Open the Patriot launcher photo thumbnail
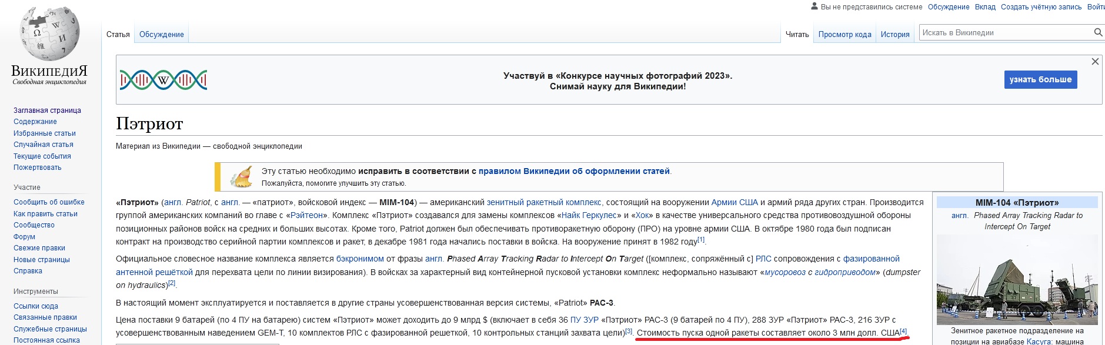 click(1017, 279)
